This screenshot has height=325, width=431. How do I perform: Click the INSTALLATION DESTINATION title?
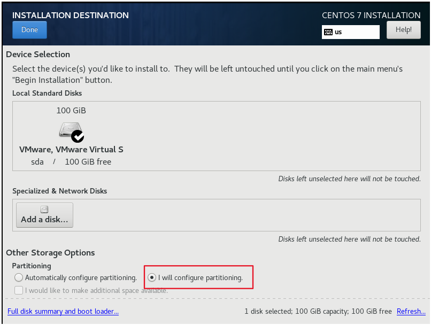pos(71,15)
